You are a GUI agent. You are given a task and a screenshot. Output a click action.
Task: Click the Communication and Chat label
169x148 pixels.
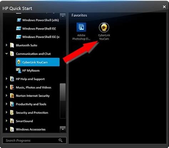coord(33,54)
